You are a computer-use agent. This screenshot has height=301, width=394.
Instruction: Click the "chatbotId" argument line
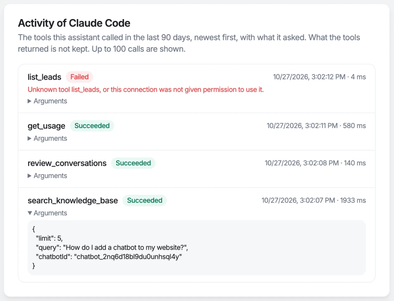pos(109,256)
